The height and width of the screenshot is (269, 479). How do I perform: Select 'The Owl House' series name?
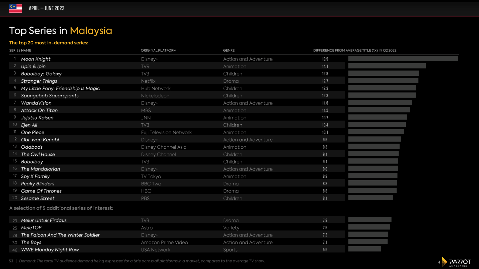click(38, 154)
